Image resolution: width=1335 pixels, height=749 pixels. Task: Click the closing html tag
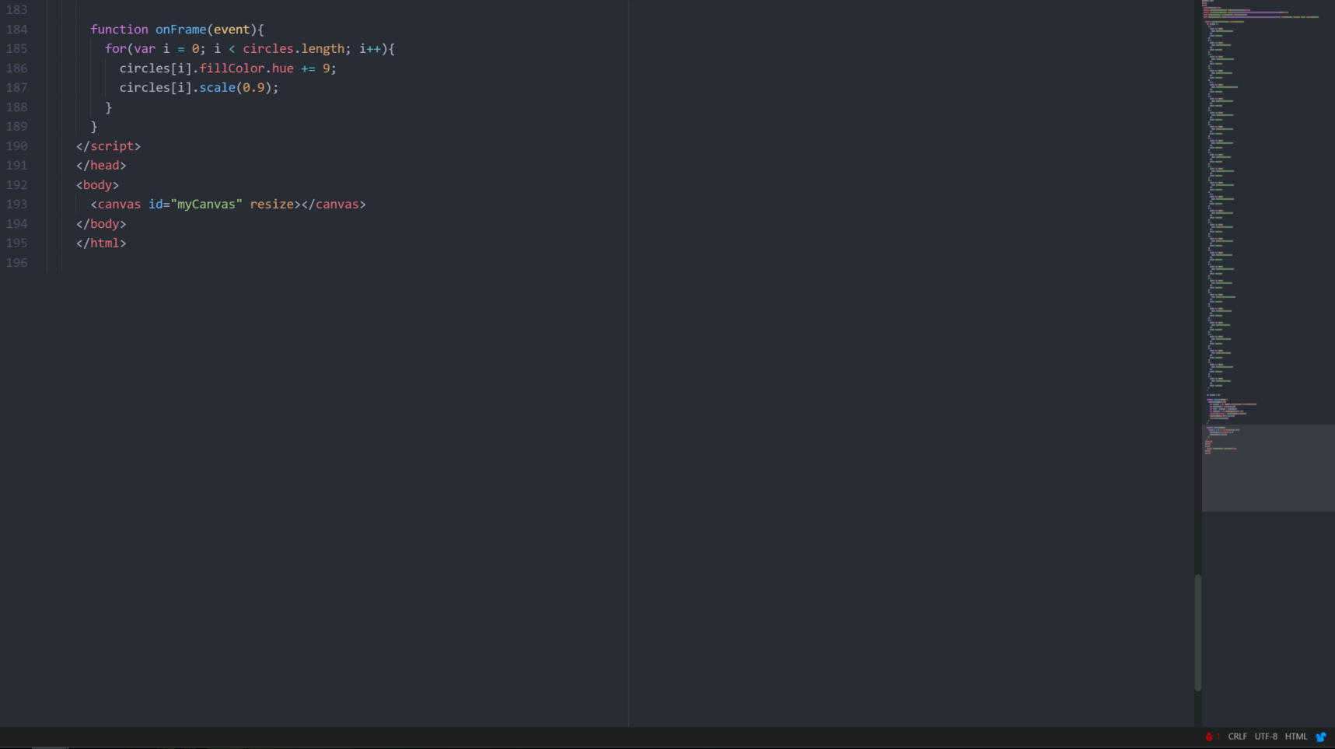pyautogui.click(x=101, y=243)
